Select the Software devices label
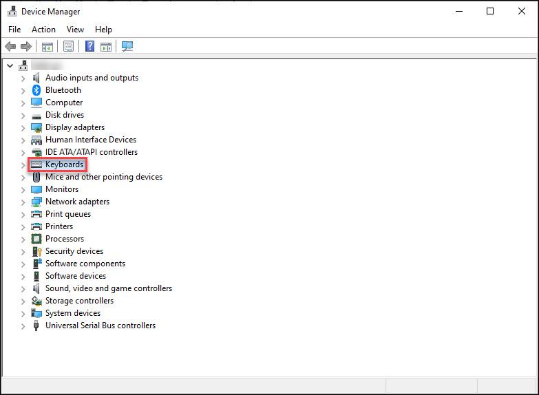Image resolution: width=539 pixels, height=395 pixels. click(x=76, y=276)
